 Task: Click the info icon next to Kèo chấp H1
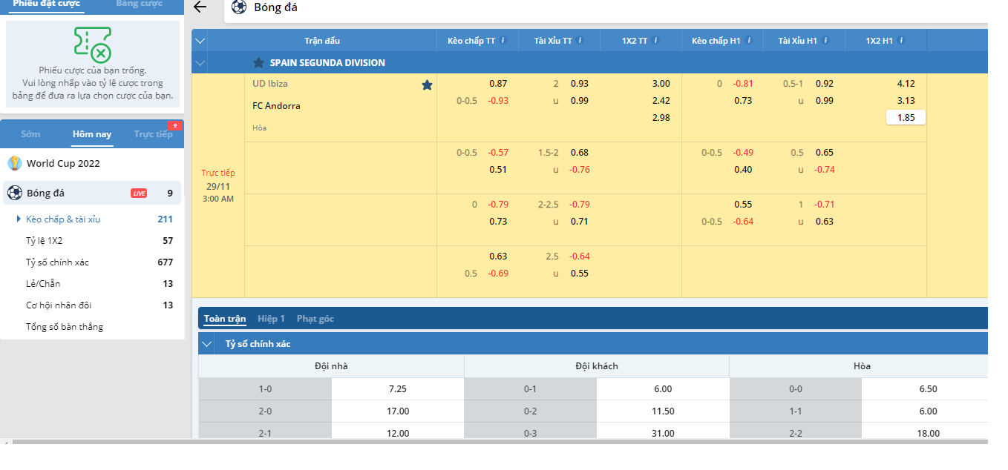(750, 41)
